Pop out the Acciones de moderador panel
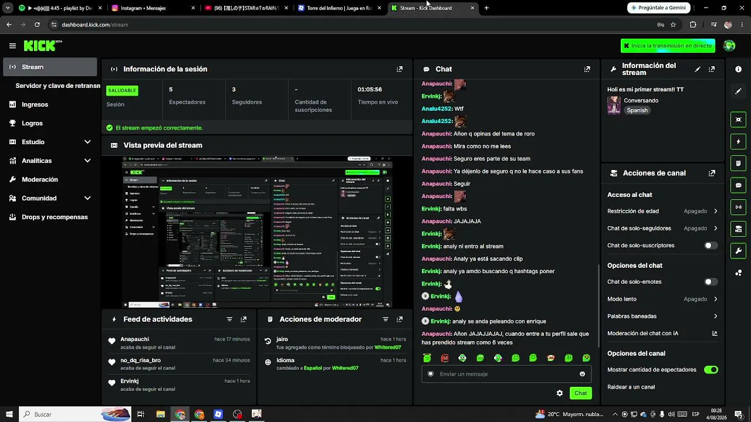751x422 pixels. coord(400,319)
